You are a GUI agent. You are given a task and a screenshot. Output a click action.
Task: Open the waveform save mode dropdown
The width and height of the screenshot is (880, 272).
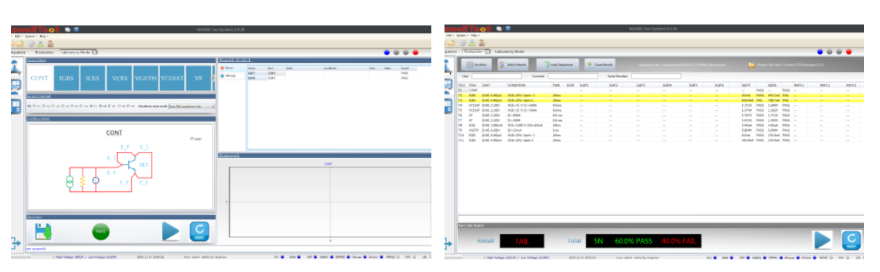(191, 106)
